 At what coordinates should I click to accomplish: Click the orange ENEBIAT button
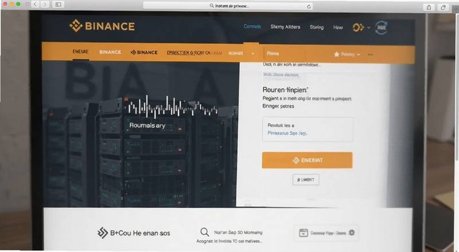(307, 160)
